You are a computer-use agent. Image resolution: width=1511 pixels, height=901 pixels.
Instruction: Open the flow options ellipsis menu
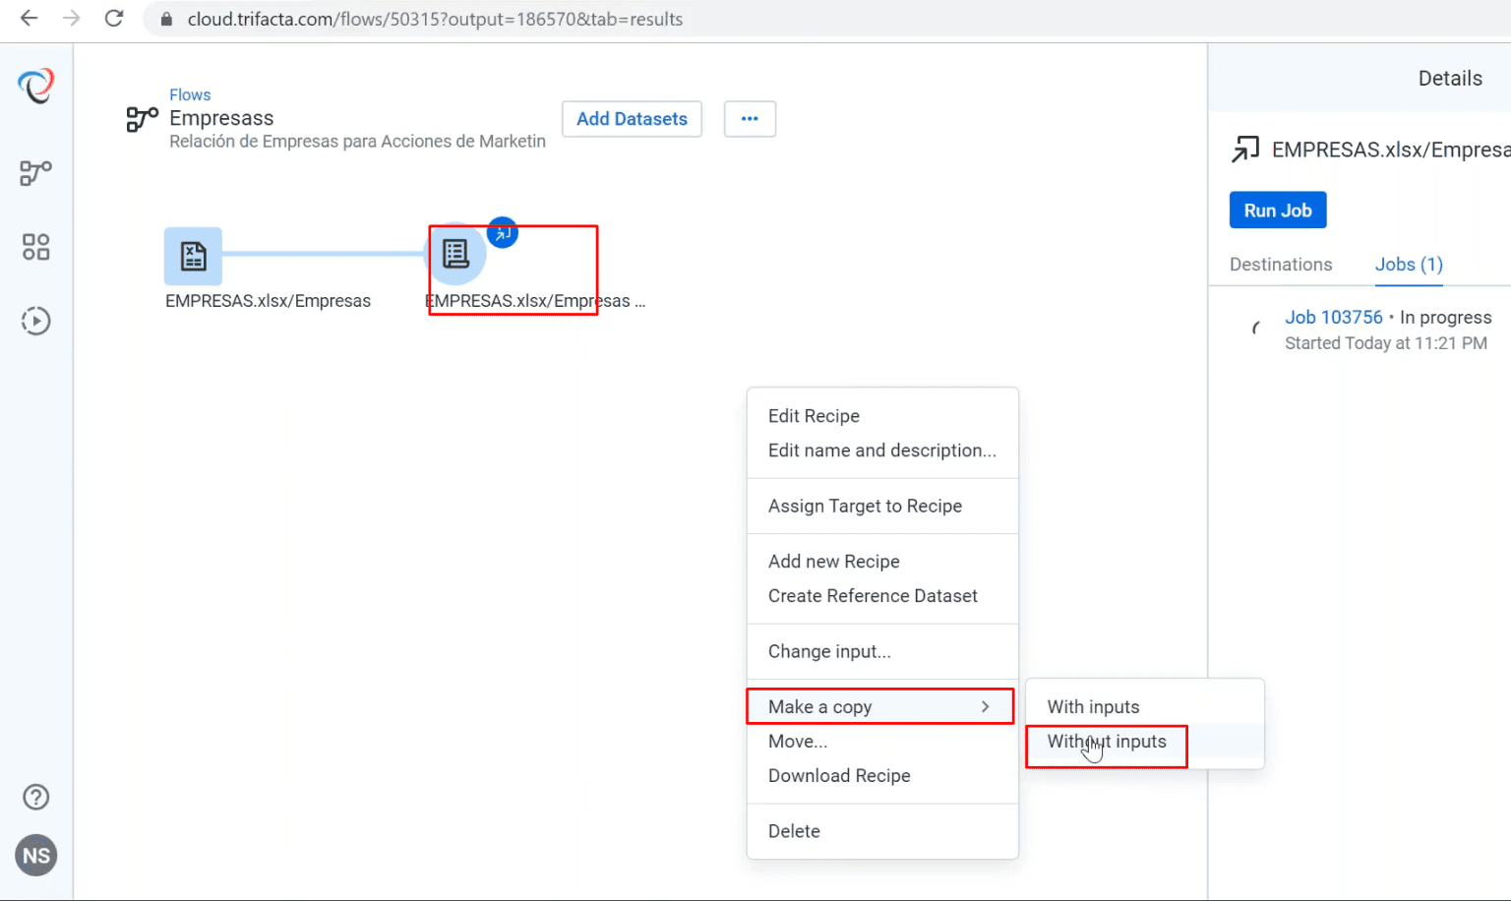coord(750,118)
